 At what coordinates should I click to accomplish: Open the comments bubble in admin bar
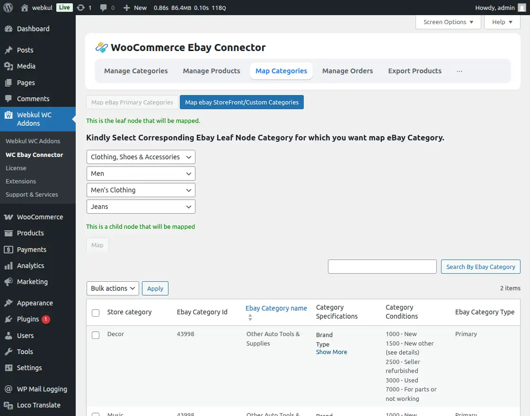click(104, 8)
